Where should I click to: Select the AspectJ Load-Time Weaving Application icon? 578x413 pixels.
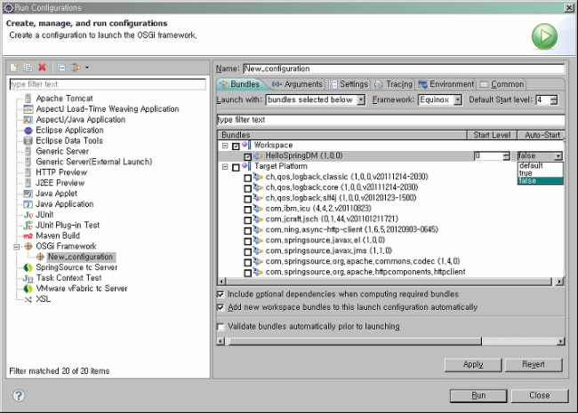point(28,109)
